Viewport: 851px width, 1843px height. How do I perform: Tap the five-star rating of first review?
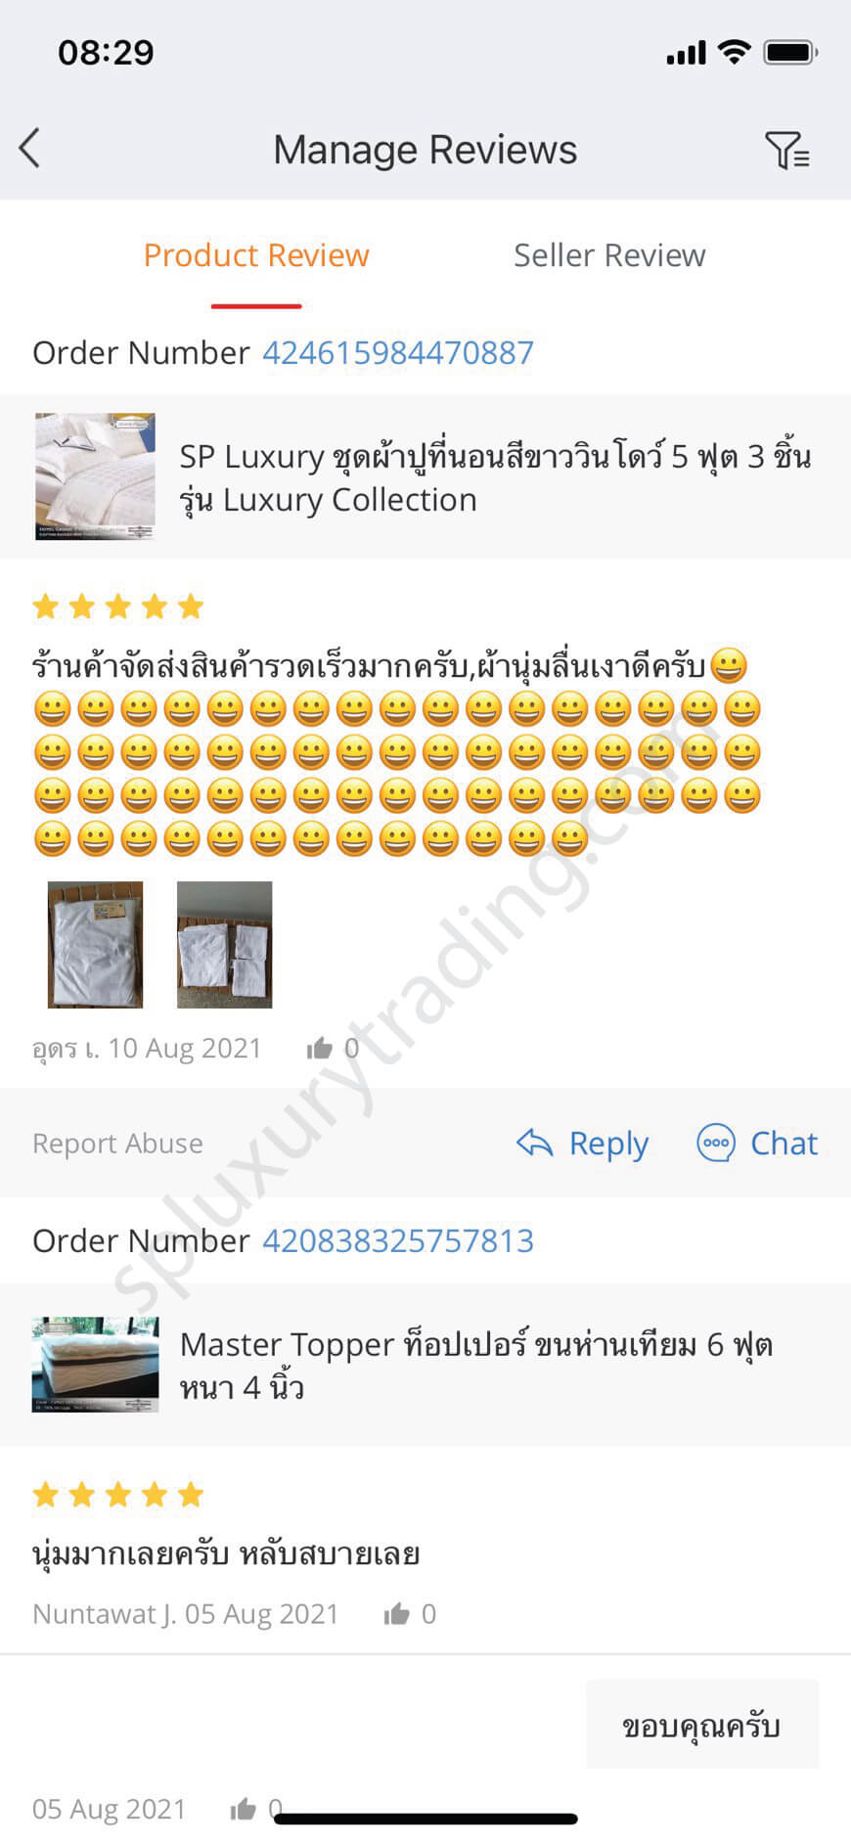tap(118, 607)
